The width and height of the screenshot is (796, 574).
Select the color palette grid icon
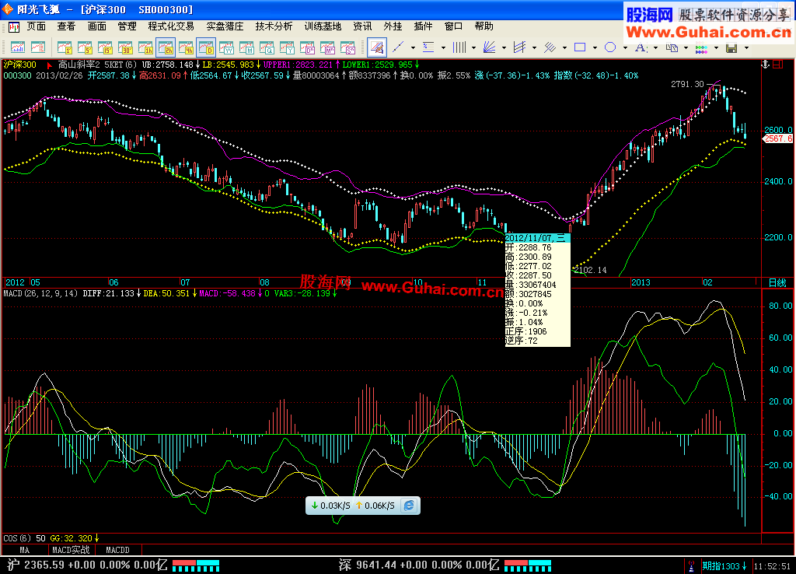point(700,47)
